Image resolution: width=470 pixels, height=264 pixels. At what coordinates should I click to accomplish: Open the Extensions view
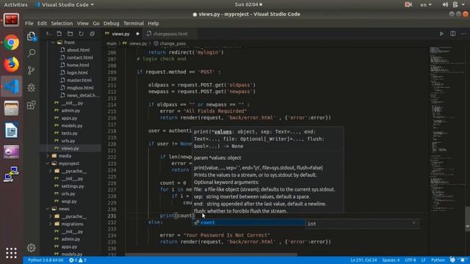click(x=31, y=105)
